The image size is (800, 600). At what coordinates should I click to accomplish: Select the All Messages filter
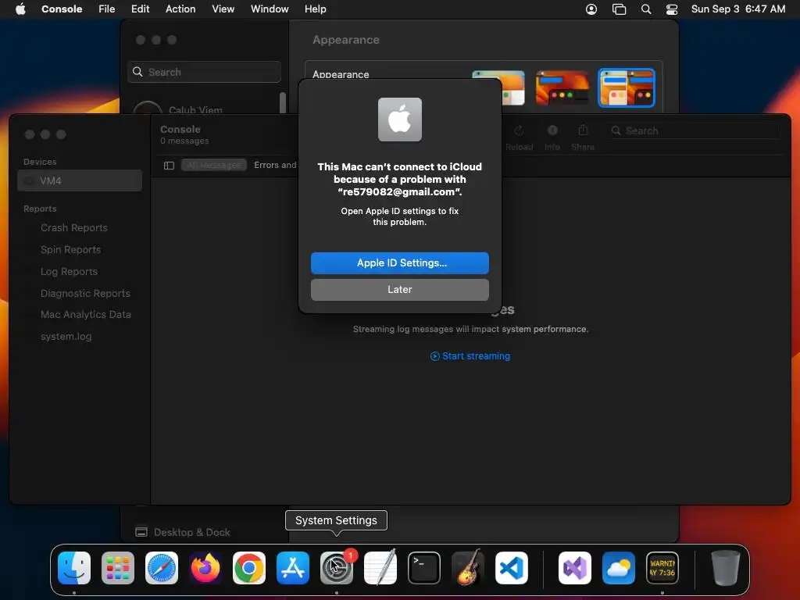point(214,166)
